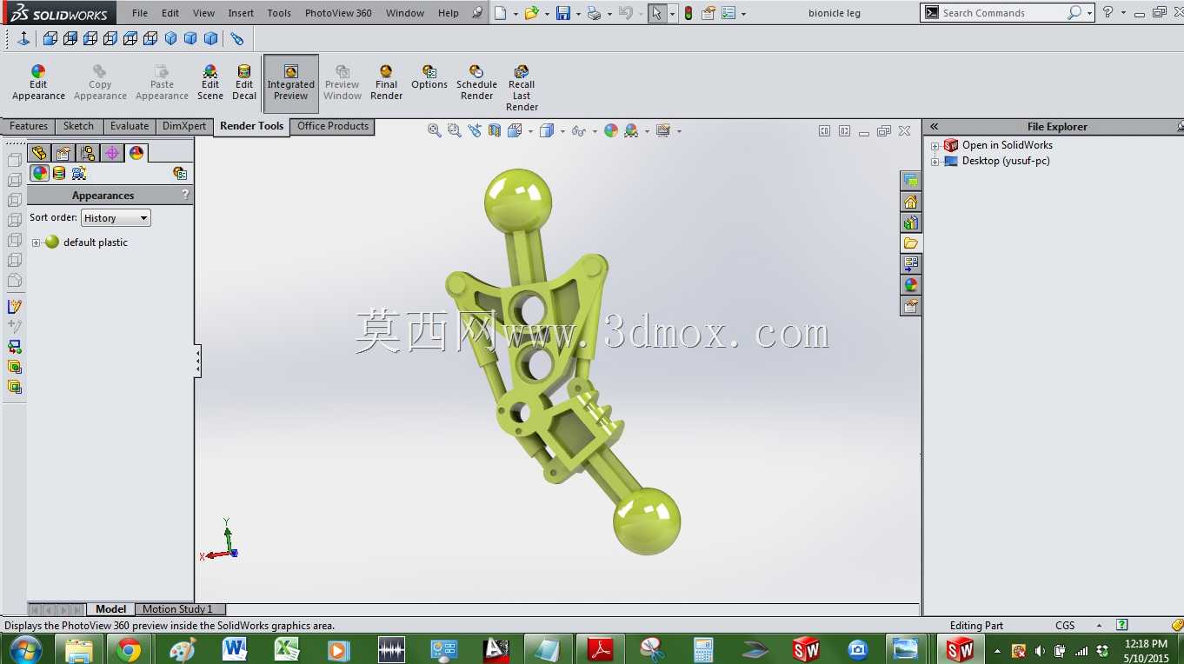The height and width of the screenshot is (664, 1184).
Task: Expand Open in SolidWorks tree node
Action: click(935, 146)
